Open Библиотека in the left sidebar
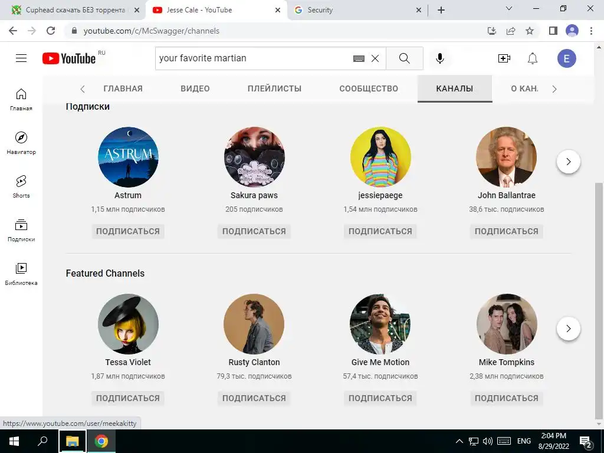The height and width of the screenshot is (453, 604). pyautogui.click(x=21, y=274)
